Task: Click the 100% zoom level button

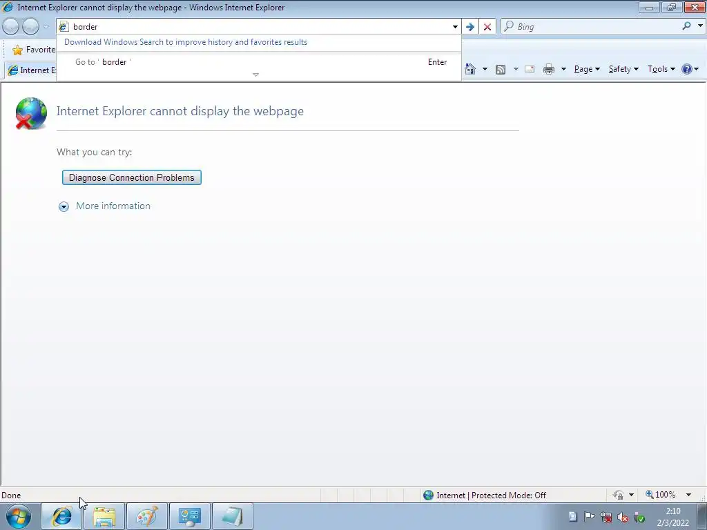Action: pos(661,495)
